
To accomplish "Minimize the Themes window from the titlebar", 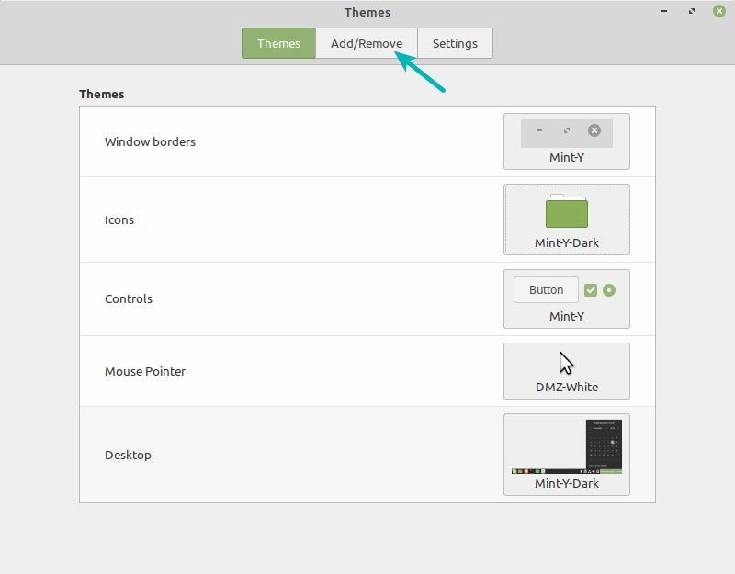I will click(x=663, y=12).
